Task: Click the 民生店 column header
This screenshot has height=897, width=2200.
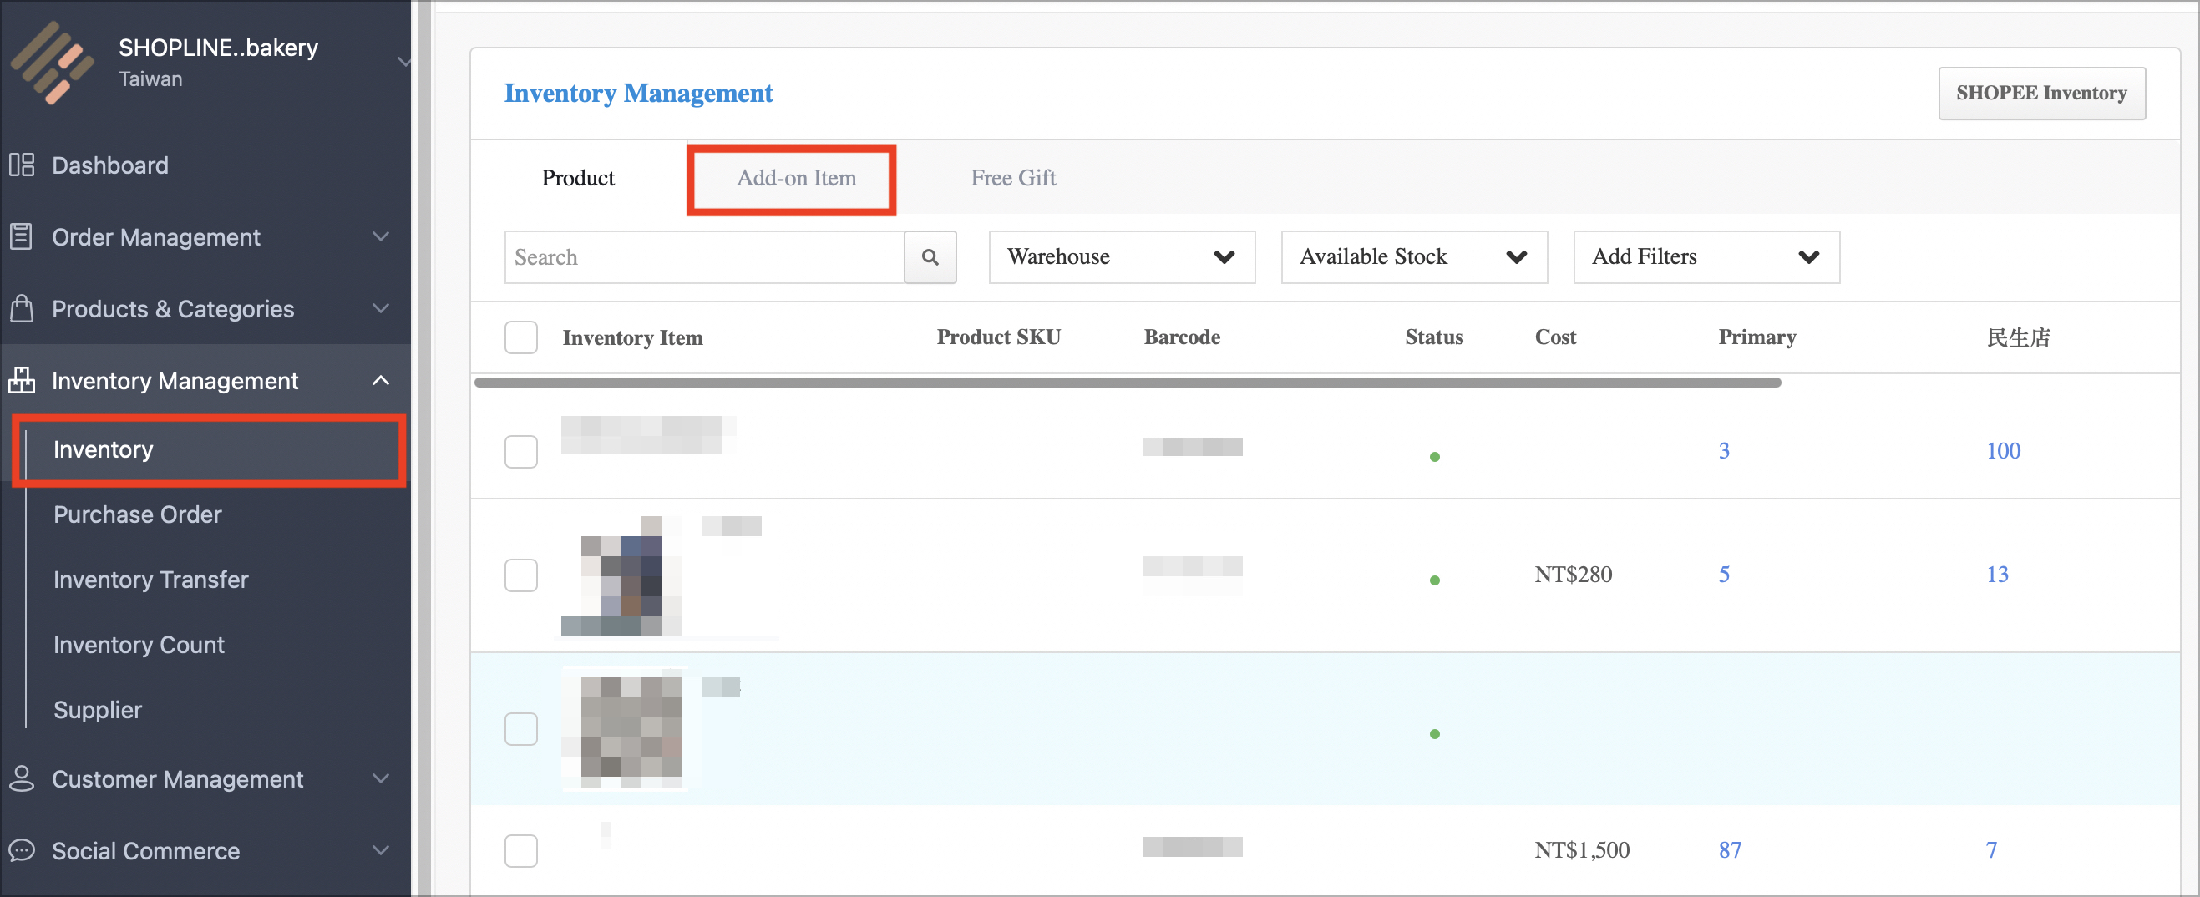Action: (x=2018, y=337)
